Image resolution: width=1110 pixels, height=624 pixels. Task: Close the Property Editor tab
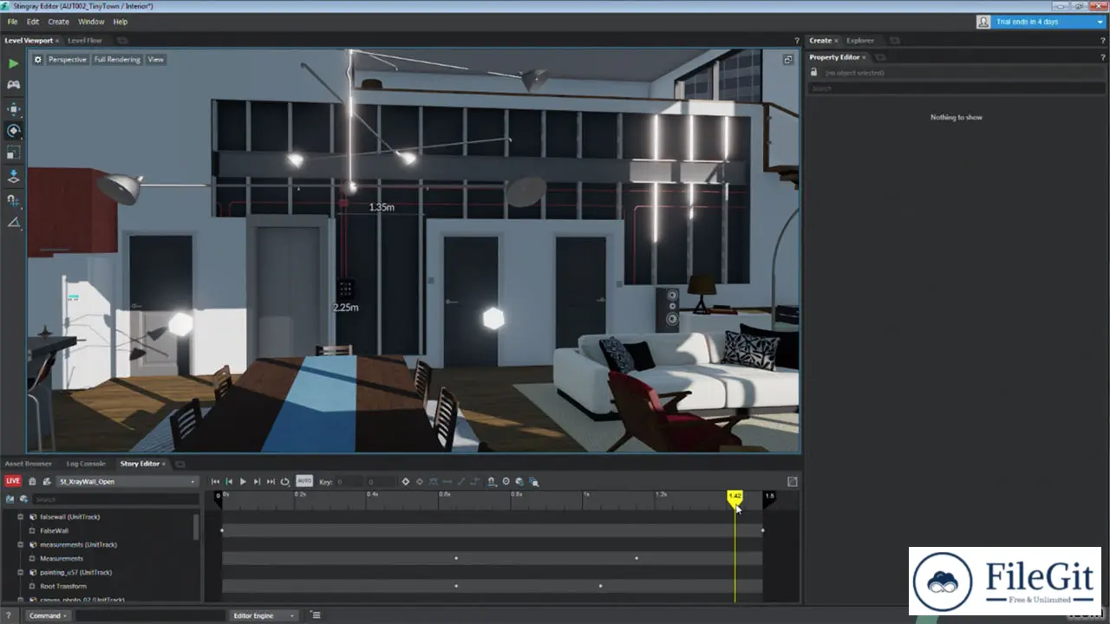pos(864,57)
